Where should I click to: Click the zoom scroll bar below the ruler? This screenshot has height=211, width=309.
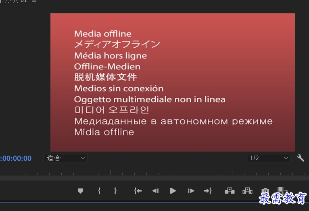[x=154, y=178]
